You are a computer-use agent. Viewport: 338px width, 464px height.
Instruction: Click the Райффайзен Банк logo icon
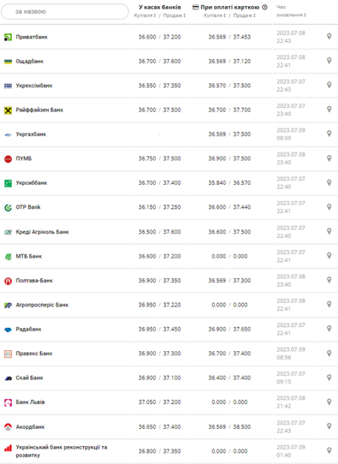click(8, 110)
